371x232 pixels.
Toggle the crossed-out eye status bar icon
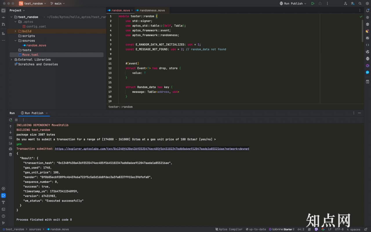[x=310, y=229]
